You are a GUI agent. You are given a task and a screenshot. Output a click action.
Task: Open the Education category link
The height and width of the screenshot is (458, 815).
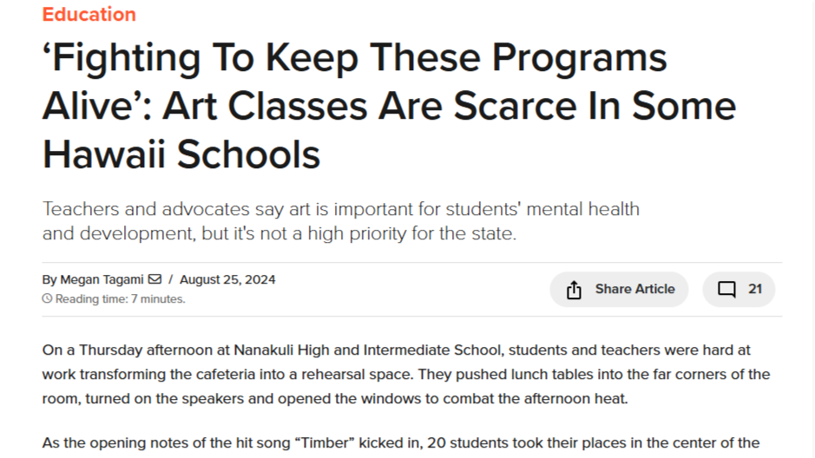tap(89, 14)
